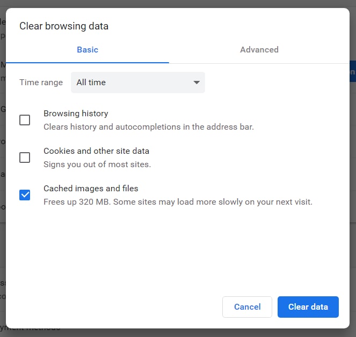Click the Time range dropdown arrow
Image resolution: width=356 pixels, height=337 pixels.
click(197, 83)
